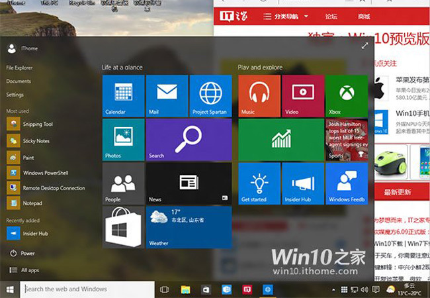Open the Video tile
Screen dimensions: 430x298
pyautogui.click(x=303, y=96)
